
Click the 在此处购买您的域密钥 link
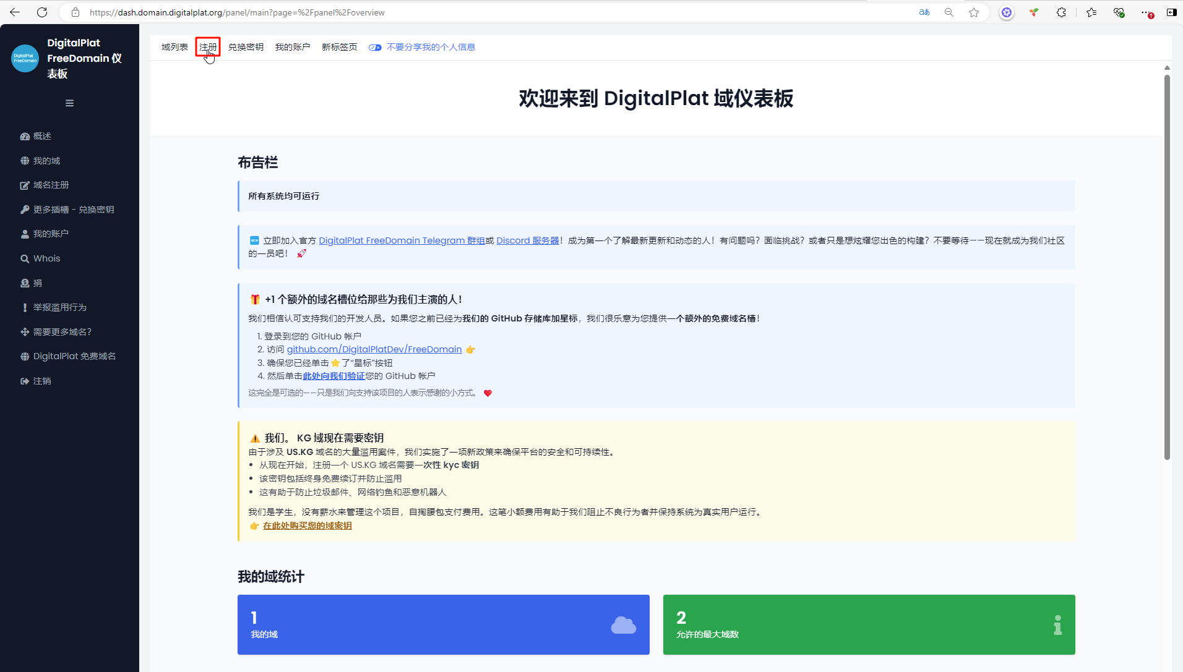coord(307,525)
